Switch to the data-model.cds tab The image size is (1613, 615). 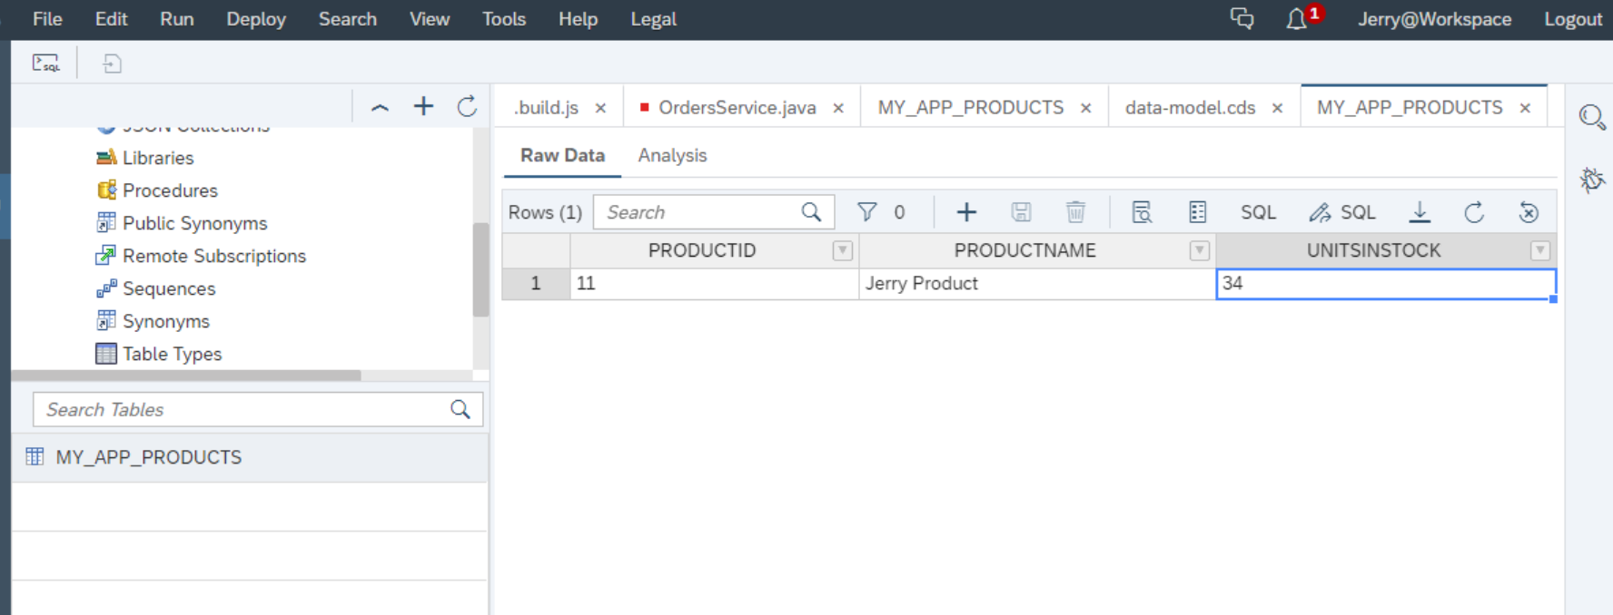tap(1190, 108)
